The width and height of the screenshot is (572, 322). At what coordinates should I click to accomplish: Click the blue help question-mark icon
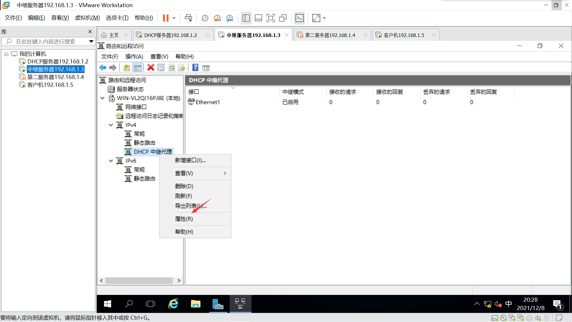(x=195, y=68)
